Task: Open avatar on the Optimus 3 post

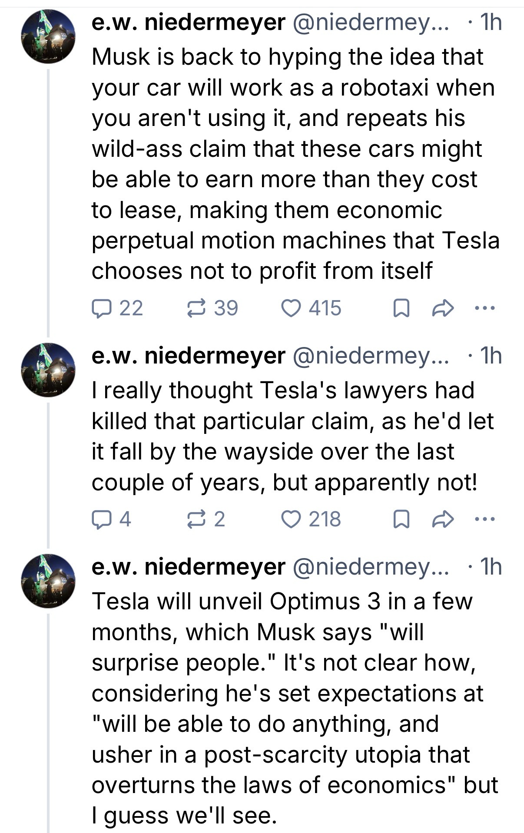Action: pyautogui.click(x=48, y=581)
